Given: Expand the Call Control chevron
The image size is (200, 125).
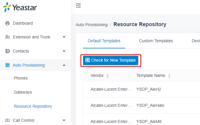Looking at the screenshot, I should pos(64,120).
